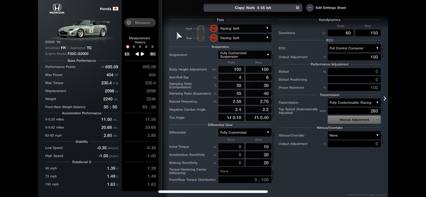Open the ECU Full Control Computer dropdown
Screen dimensions: 426x197
pos(354,48)
